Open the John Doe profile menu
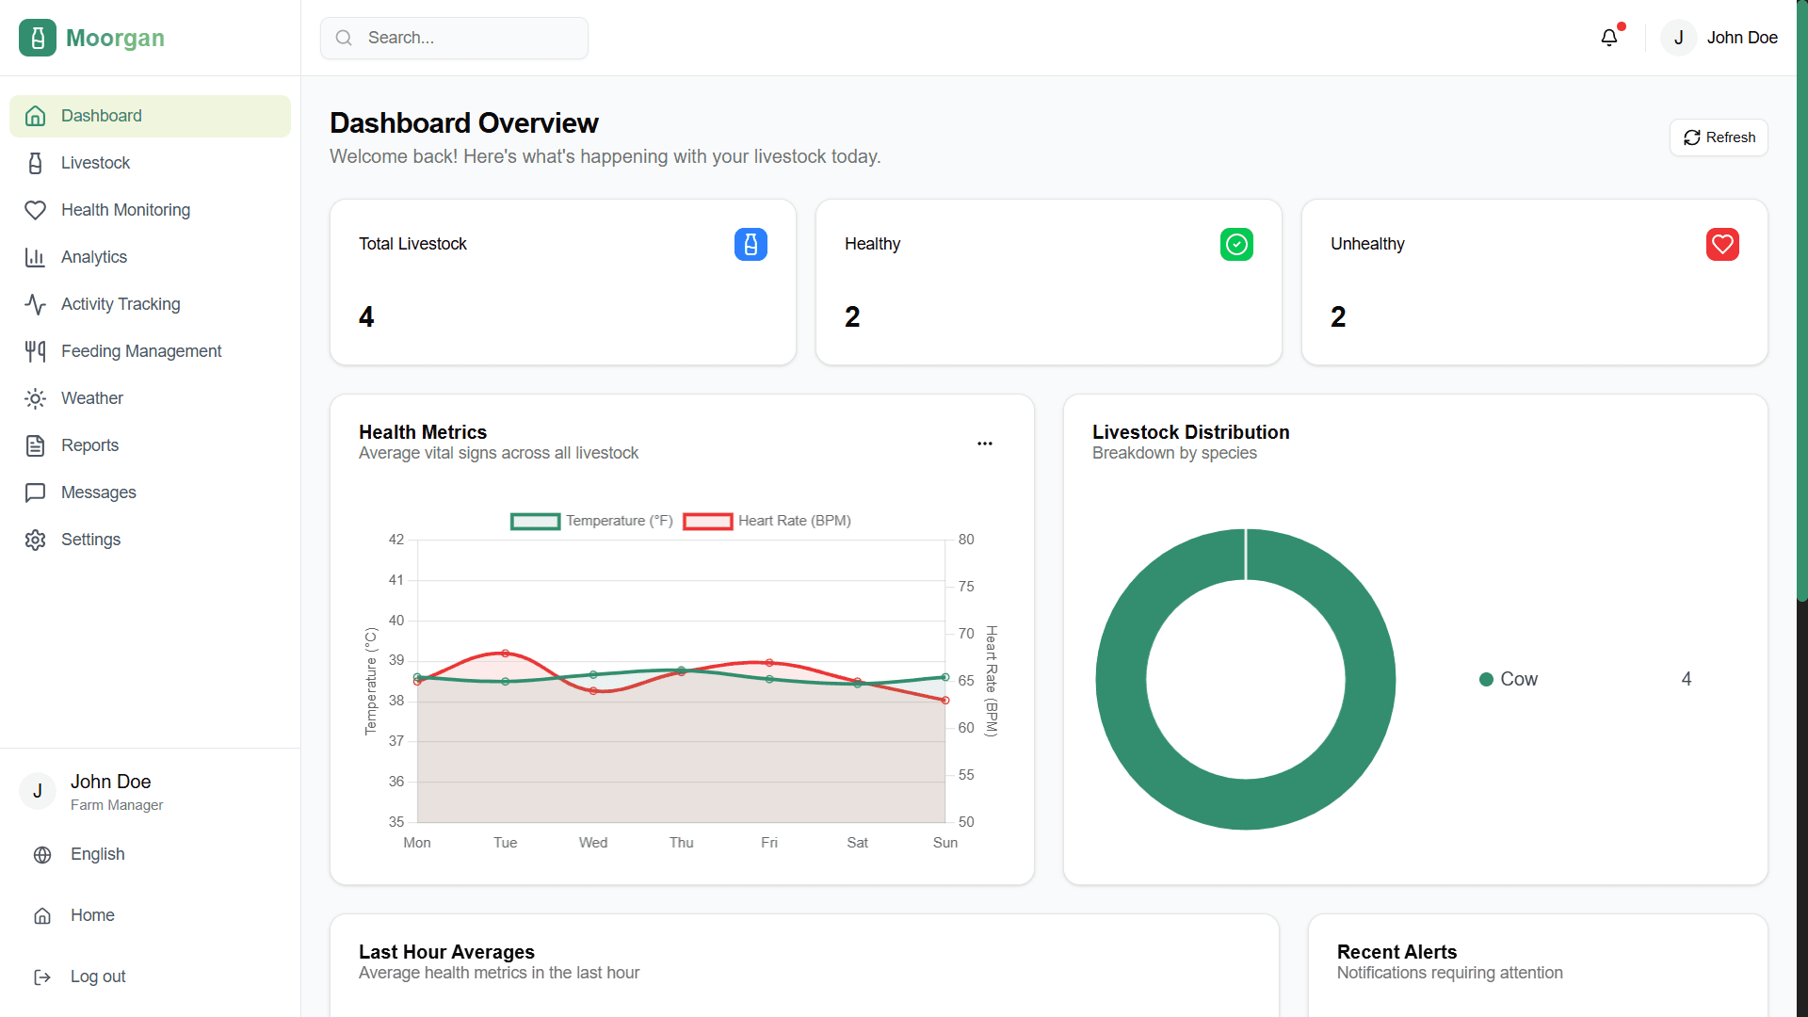 (1719, 38)
